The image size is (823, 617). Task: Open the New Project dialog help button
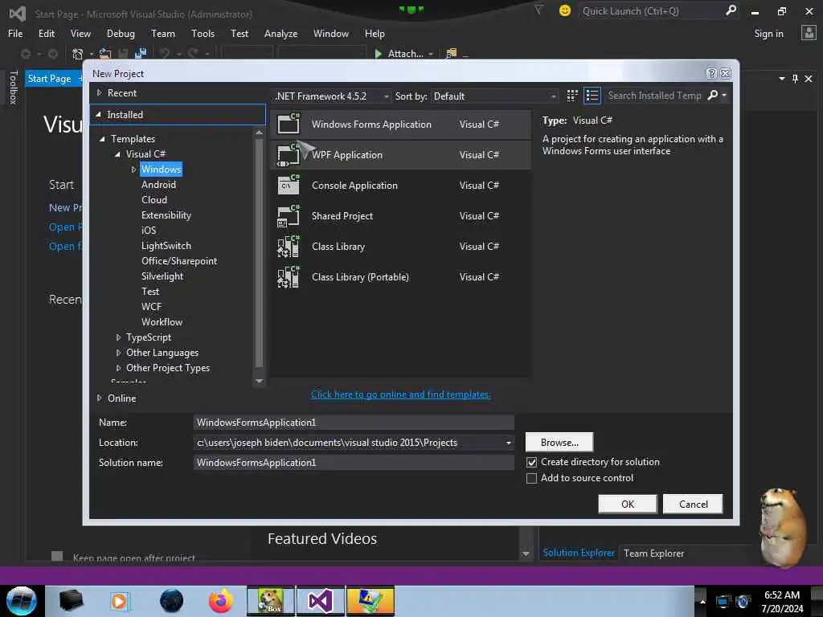tap(711, 73)
